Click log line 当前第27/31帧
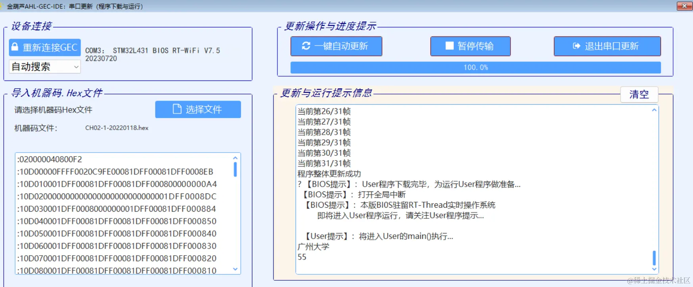 (324, 122)
